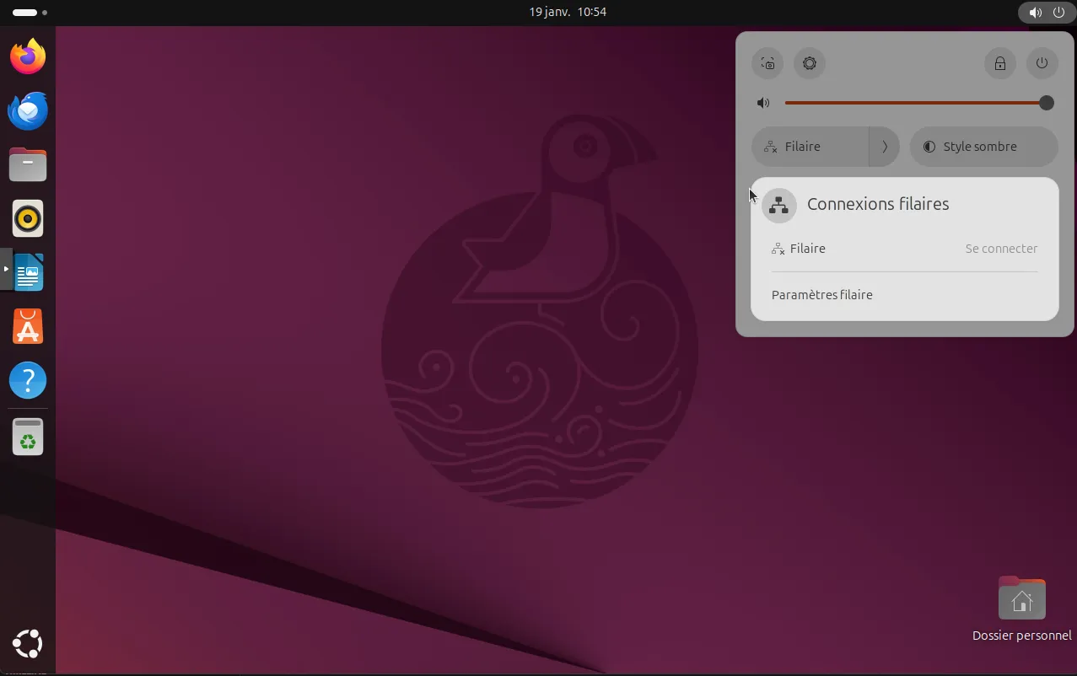
Task: Collapse the Filaire submenu chevron arrow
Action: pos(884,147)
